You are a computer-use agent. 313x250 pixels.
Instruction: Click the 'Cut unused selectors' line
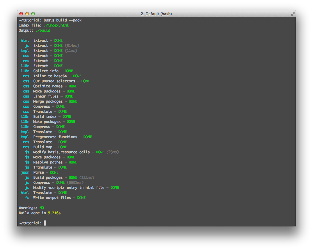click(x=56, y=81)
